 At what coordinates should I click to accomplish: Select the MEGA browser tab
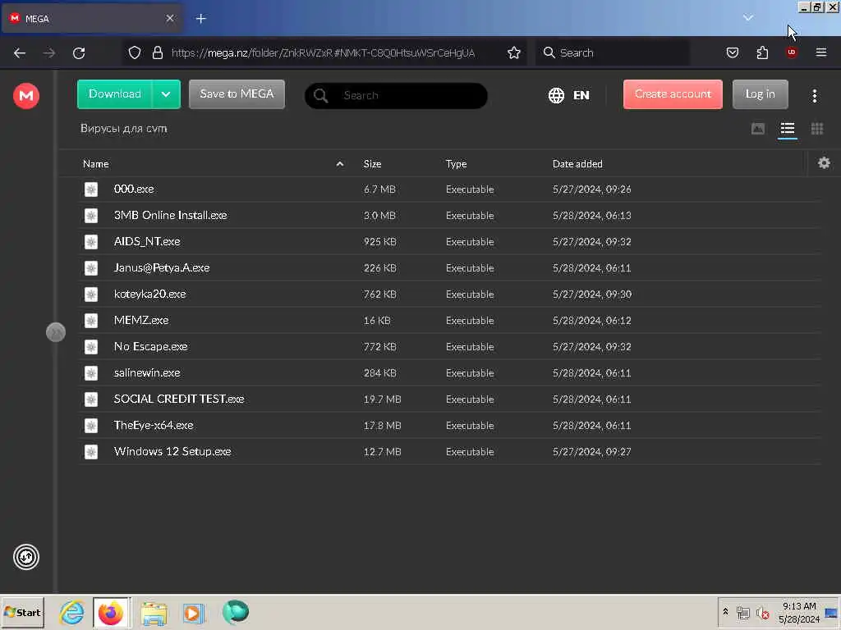pos(92,19)
